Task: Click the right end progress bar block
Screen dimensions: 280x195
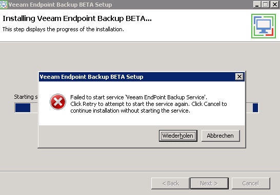Action: pos(255,107)
